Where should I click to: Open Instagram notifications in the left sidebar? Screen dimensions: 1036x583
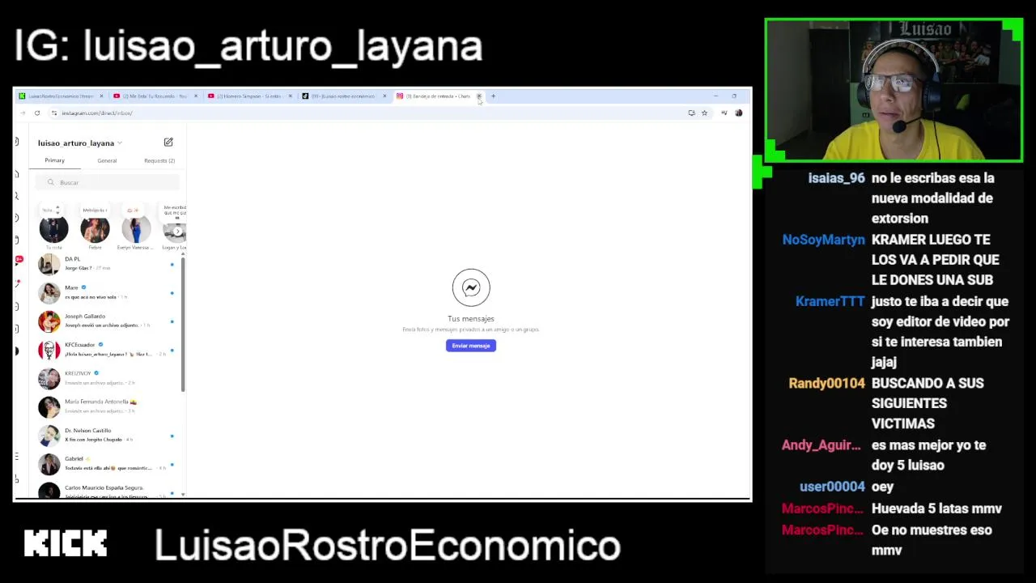[x=18, y=283]
